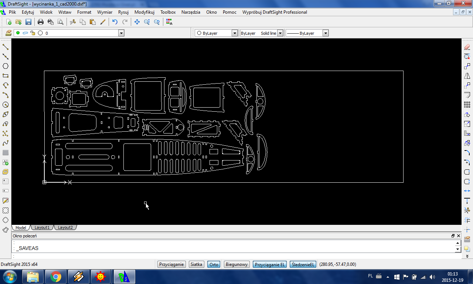Toggle Siatka grid display

click(x=196, y=264)
